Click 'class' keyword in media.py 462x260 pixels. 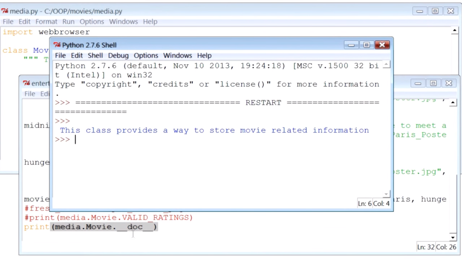(x=15, y=50)
